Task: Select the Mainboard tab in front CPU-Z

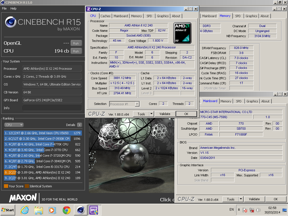Action: click(120, 16)
